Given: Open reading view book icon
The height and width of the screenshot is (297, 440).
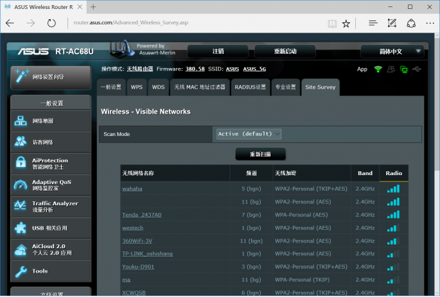Looking at the screenshot, I should pyautogui.click(x=332, y=24).
